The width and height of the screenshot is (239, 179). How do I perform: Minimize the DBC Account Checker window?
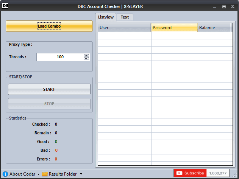(x=215, y=7)
